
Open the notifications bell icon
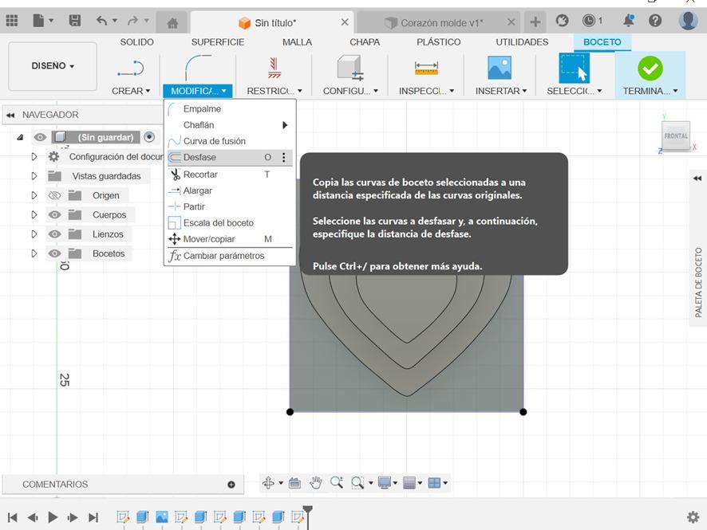[x=629, y=21]
